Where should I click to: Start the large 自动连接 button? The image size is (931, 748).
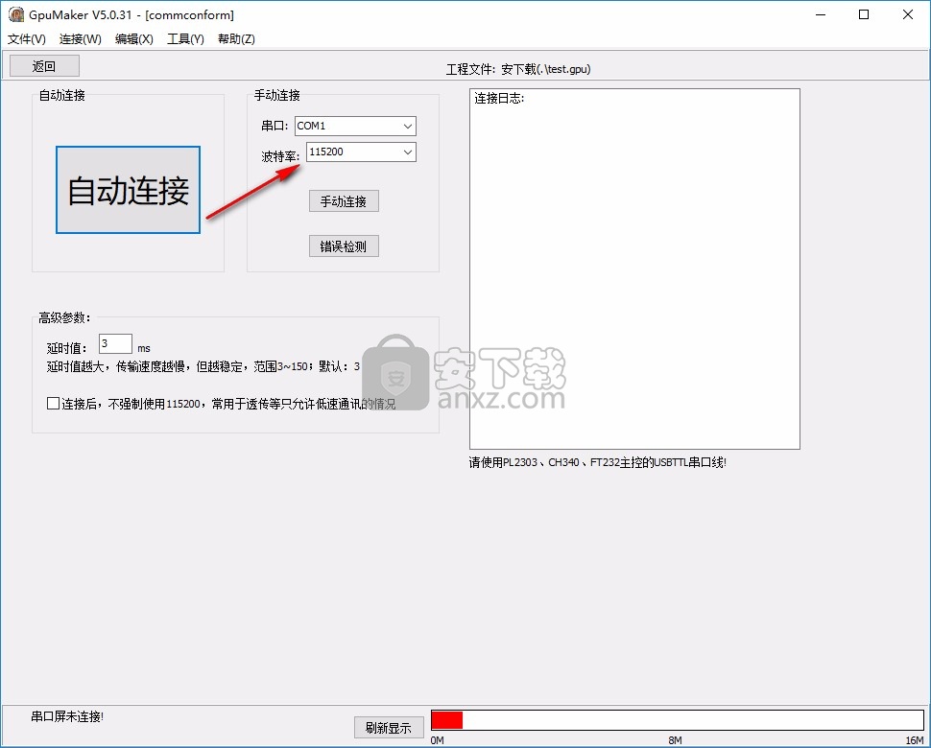click(x=129, y=190)
